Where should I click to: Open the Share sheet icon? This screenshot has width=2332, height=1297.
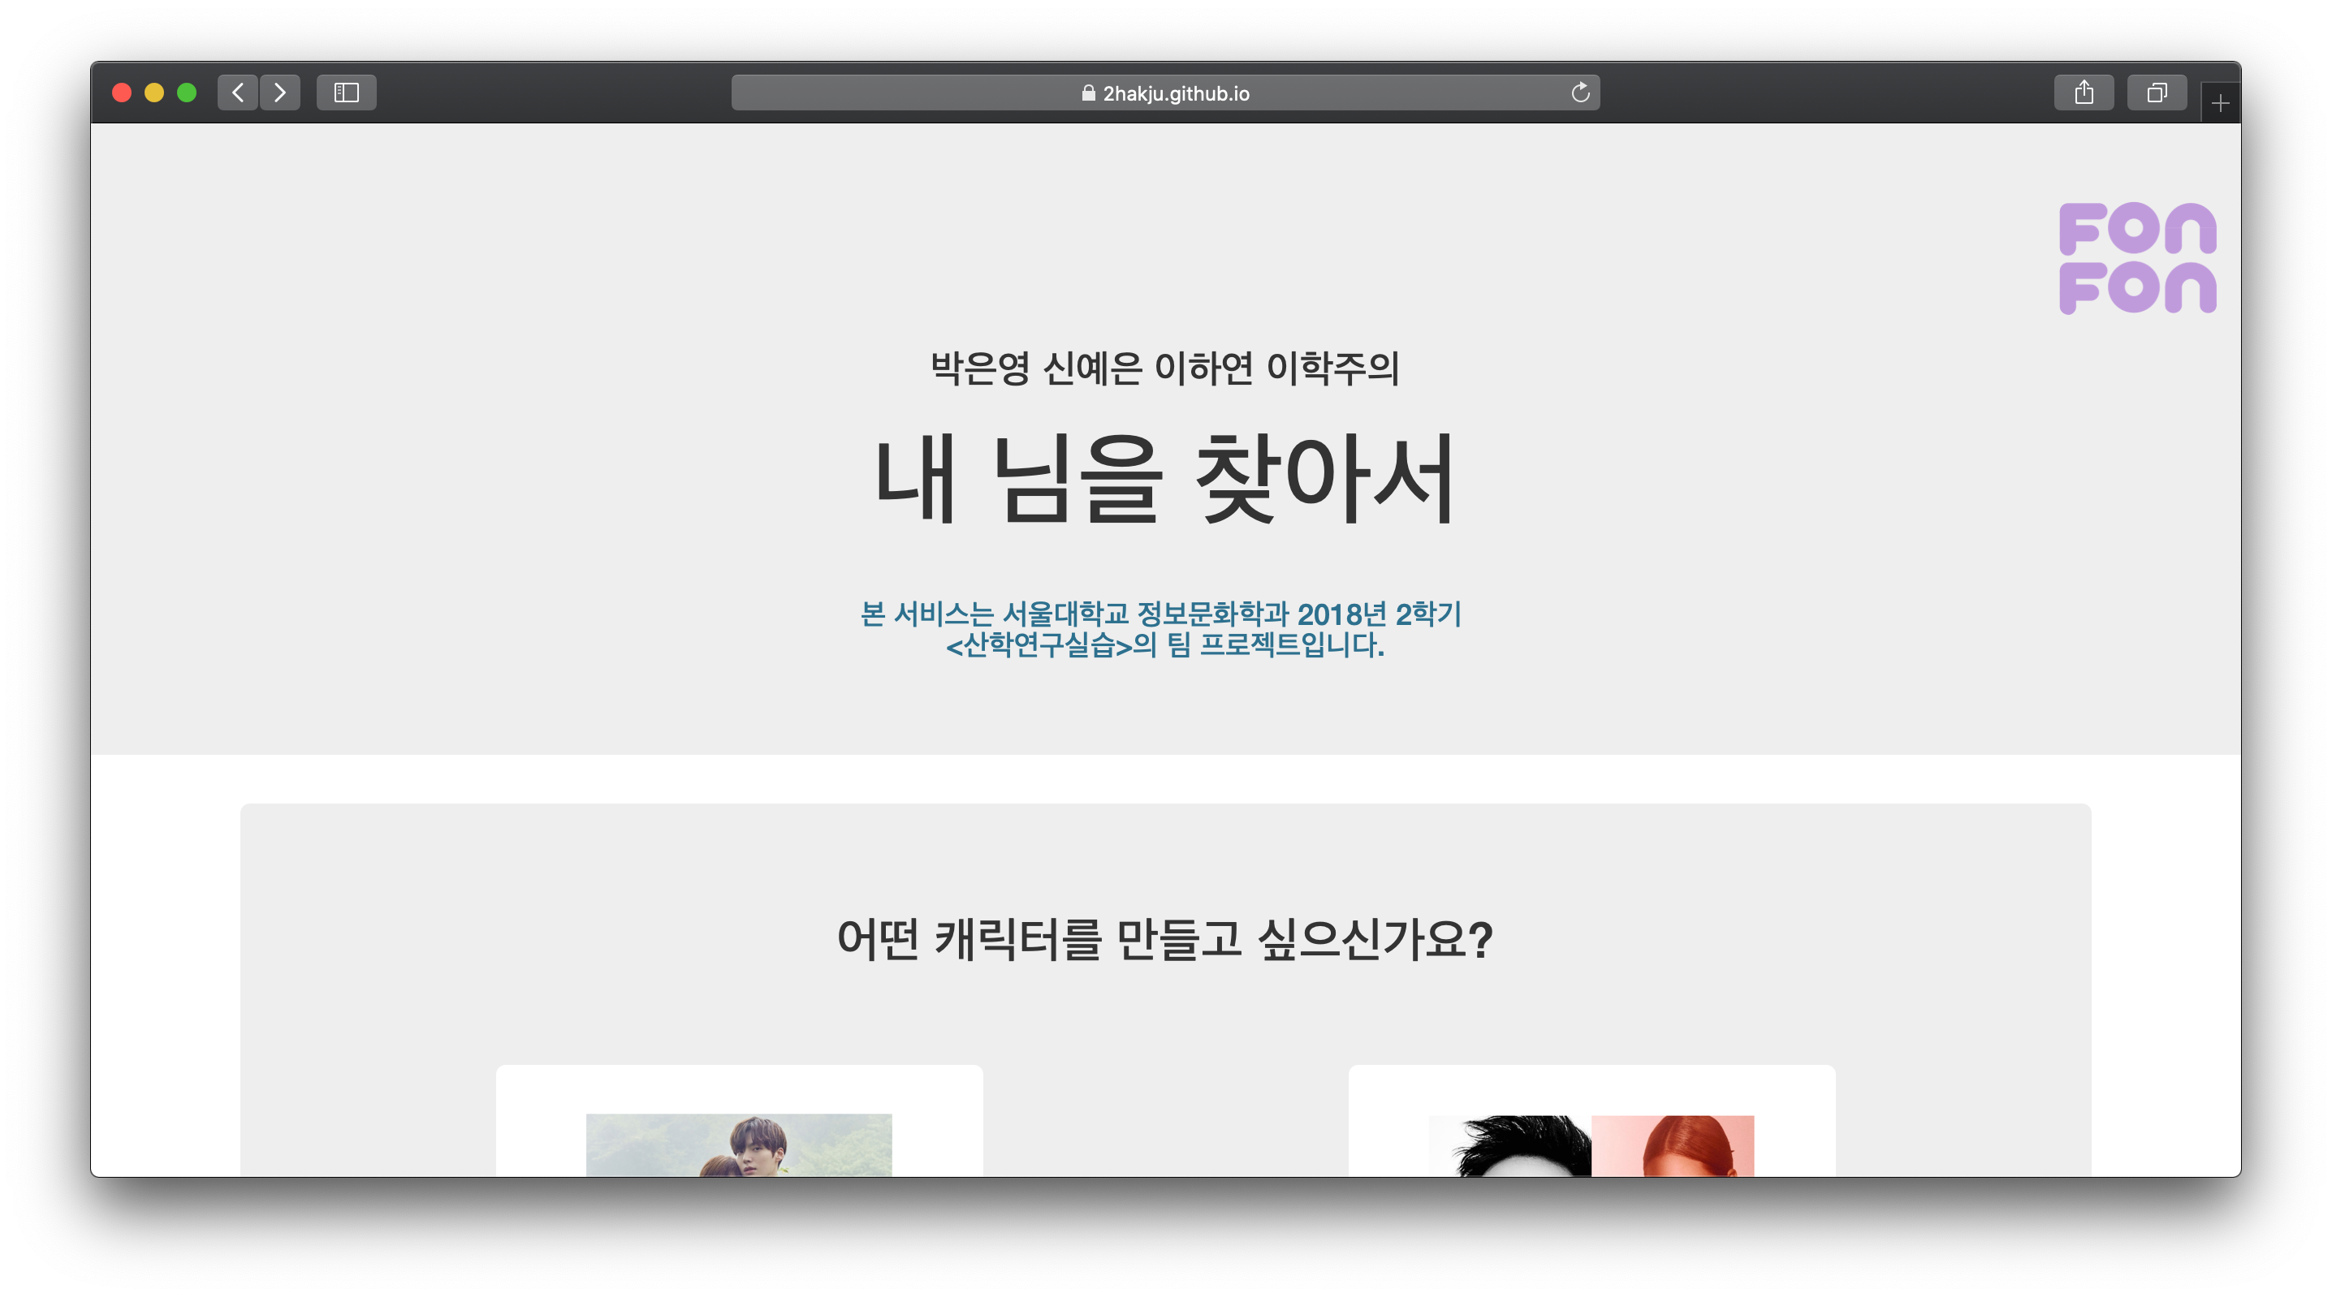pyautogui.click(x=2083, y=93)
